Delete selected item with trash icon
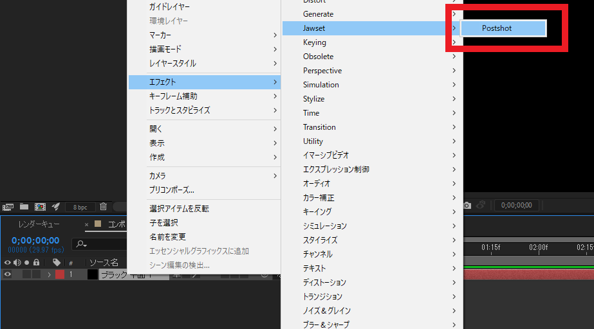Screen dimensions: 594x329 (x=103, y=206)
